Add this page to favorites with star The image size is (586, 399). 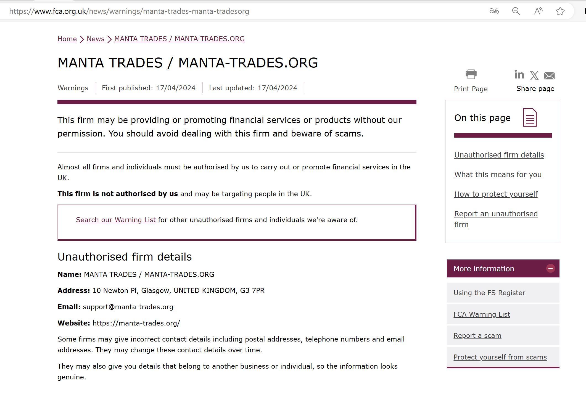560,11
